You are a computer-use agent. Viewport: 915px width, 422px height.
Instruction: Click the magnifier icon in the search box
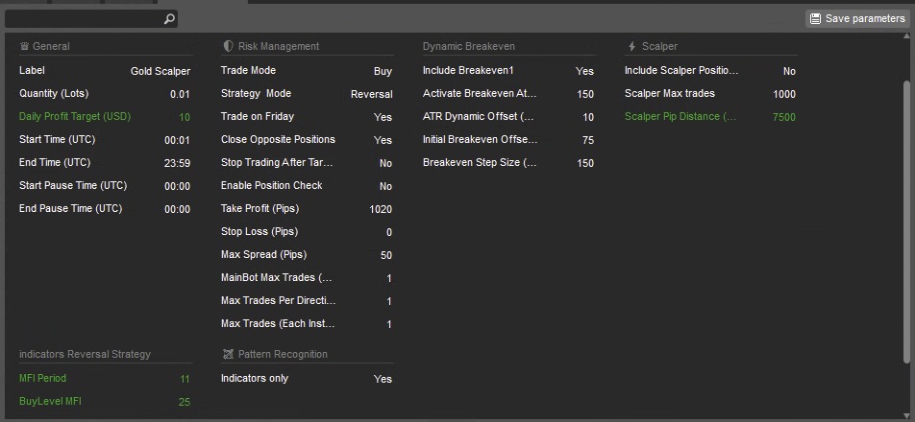[x=169, y=19]
